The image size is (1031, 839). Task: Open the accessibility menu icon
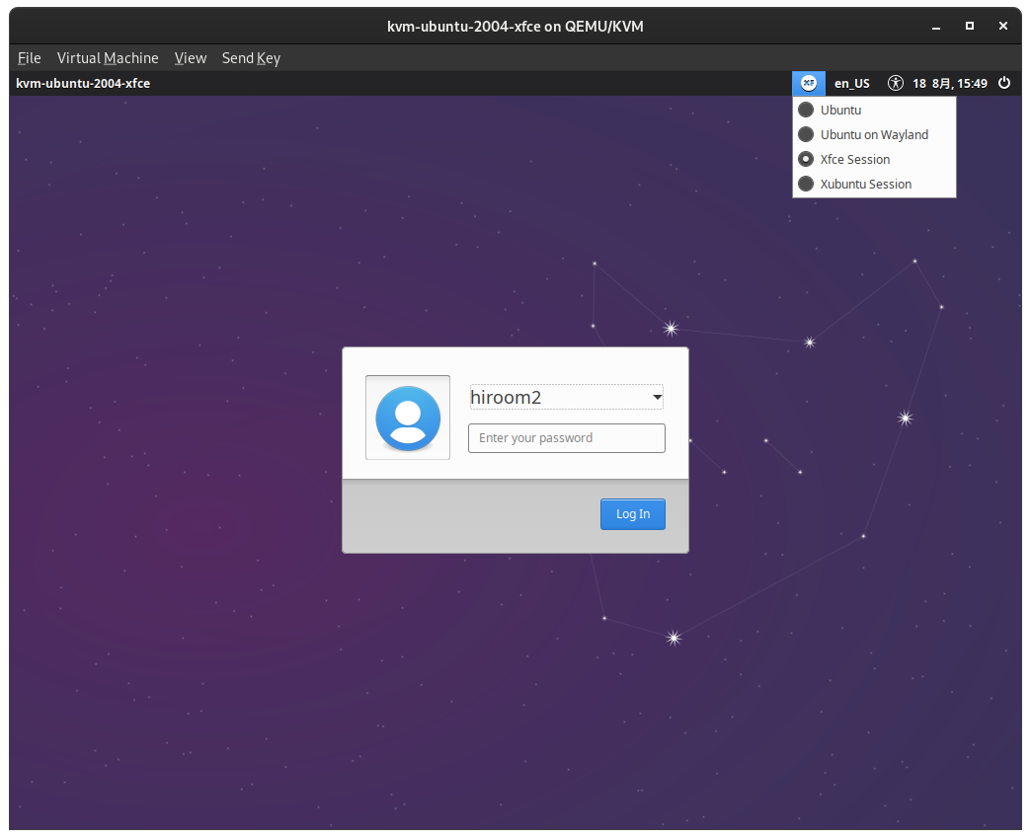coord(895,84)
